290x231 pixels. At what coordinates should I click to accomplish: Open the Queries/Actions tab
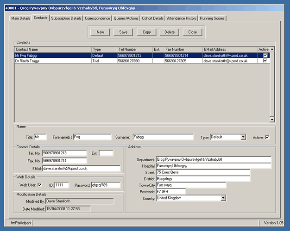[x=126, y=18]
